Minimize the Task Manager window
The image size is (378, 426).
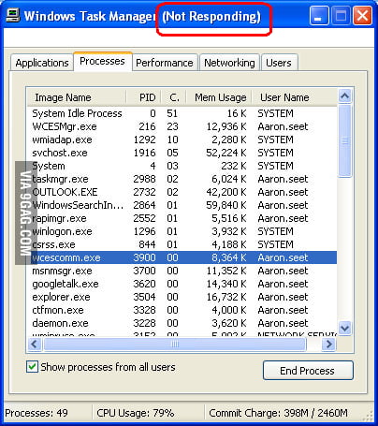319,16
